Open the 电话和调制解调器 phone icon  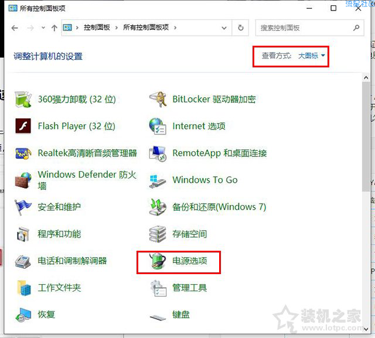[23, 261]
